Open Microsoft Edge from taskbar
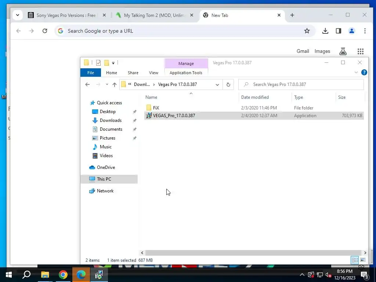 [x=81, y=275]
